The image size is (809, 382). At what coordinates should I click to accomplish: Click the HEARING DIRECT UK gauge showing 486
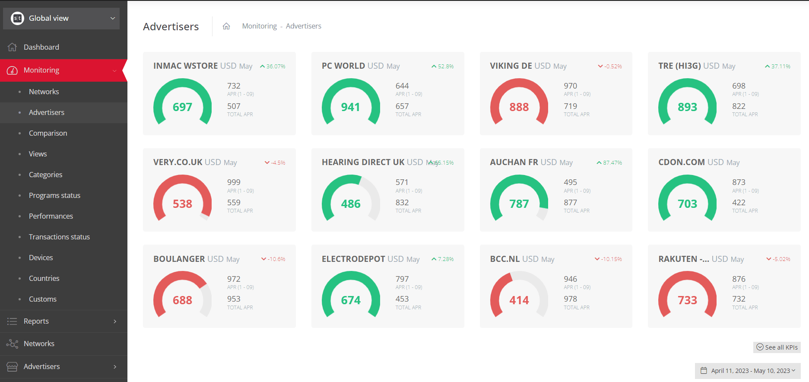pyautogui.click(x=351, y=198)
